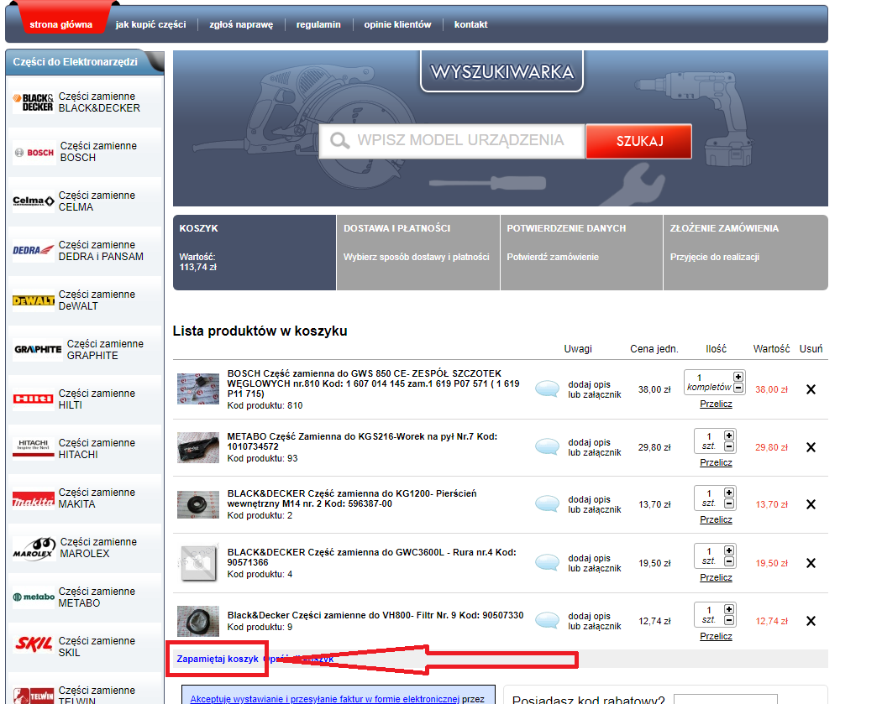Screen dimensions: 882x704
Task: Focus the discount code input field
Action: tap(726, 700)
